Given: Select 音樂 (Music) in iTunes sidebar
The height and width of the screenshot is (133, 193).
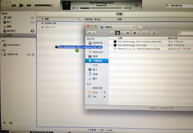Looking at the screenshot, I should [x=9, y=17].
